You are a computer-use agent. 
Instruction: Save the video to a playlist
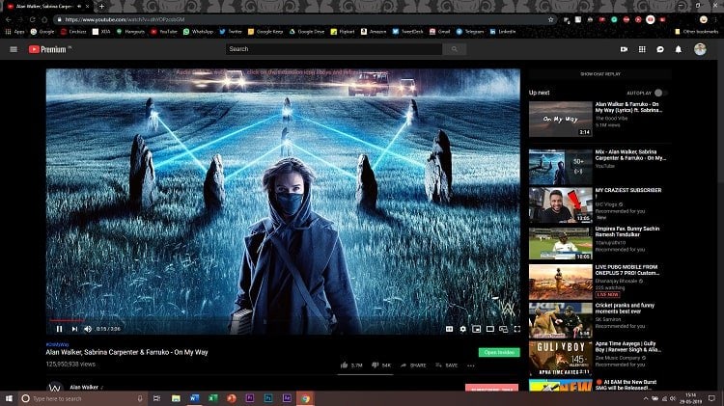pyautogui.click(x=447, y=365)
